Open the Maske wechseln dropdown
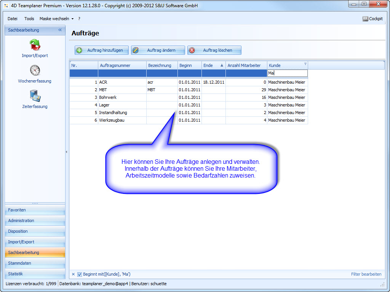Image resolution: width=390 pixels, height=292 pixels. [x=56, y=19]
